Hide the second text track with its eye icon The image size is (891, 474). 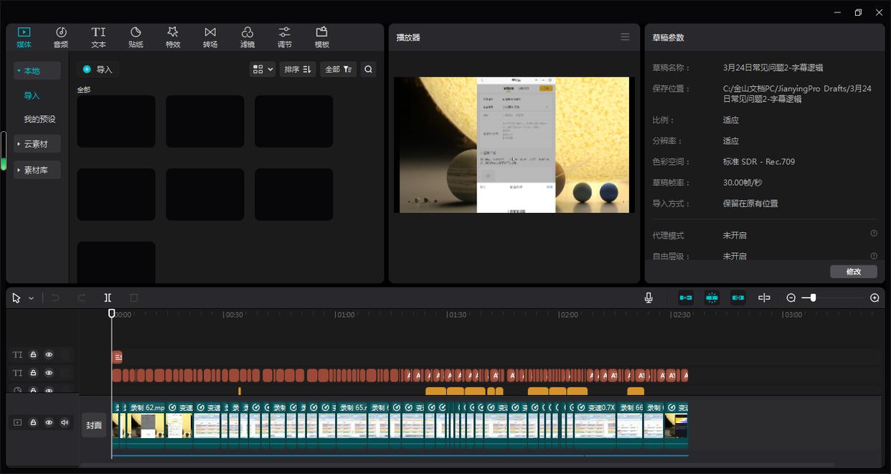49,373
